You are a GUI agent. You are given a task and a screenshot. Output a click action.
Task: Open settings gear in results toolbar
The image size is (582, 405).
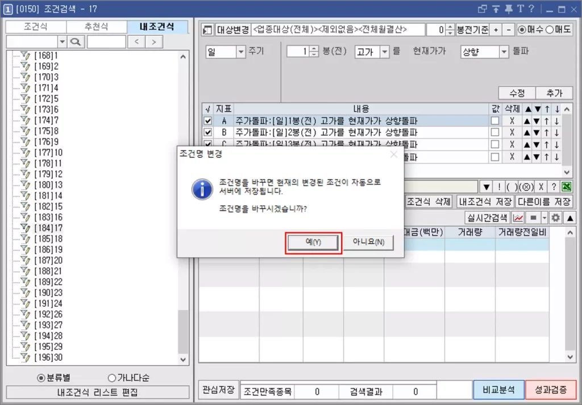[556, 218]
